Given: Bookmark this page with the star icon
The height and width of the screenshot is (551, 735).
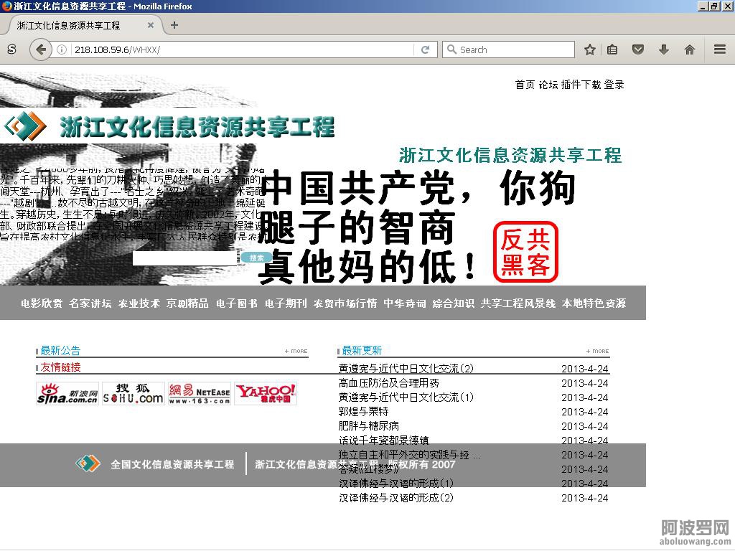Looking at the screenshot, I should click(589, 50).
